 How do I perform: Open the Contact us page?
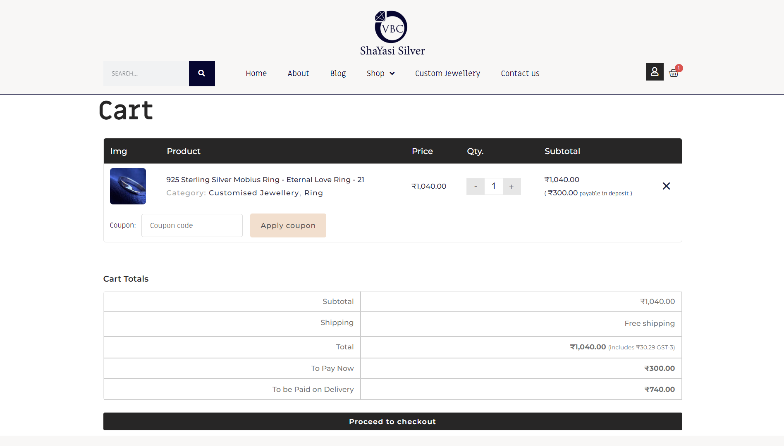tap(520, 74)
